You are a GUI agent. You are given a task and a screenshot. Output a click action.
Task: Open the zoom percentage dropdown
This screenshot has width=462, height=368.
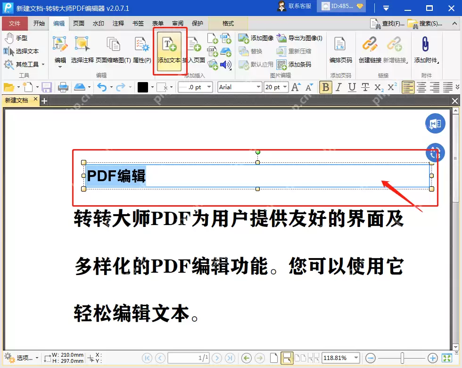(x=356, y=358)
